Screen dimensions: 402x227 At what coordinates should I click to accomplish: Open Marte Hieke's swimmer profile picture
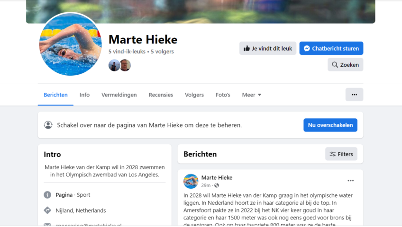point(71,44)
